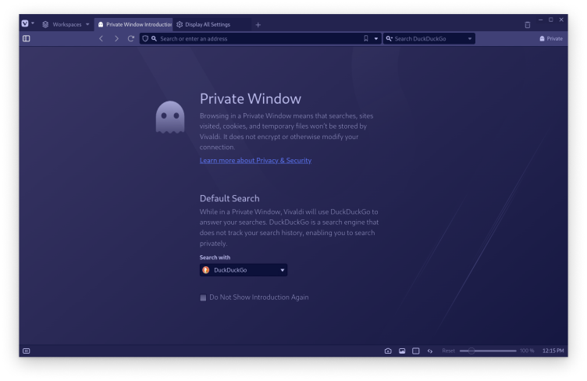Reload the current page
The image size is (587, 381).
pyautogui.click(x=130, y=38)
